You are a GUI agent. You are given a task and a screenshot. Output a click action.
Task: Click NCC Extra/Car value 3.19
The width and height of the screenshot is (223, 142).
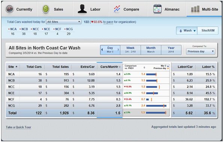coord(91,87)
